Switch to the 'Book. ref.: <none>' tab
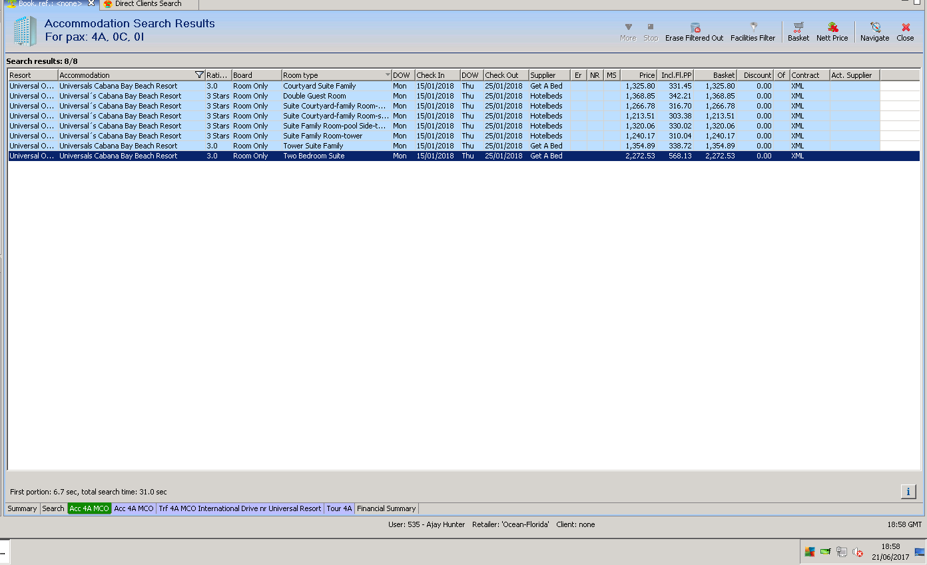 pos(50,3)
